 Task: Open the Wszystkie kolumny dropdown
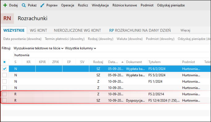[x=81, y=48]
